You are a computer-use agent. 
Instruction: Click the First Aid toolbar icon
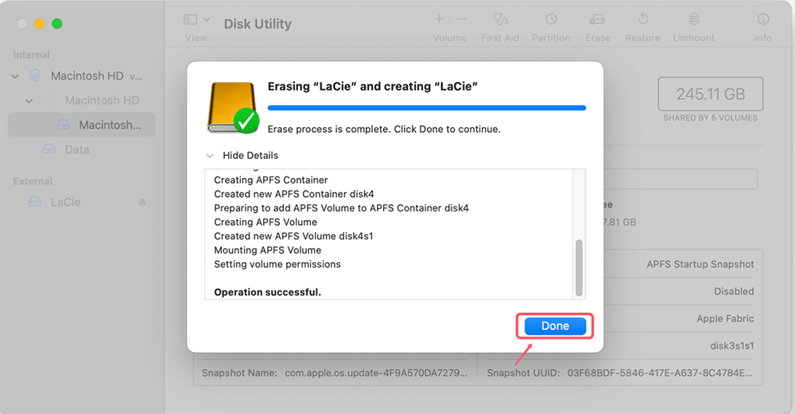[x=500, y=19]
